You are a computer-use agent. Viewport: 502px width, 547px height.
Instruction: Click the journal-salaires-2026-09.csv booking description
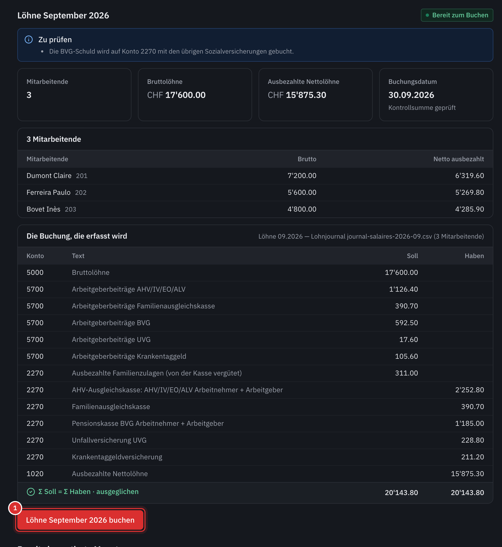coord(371,236)
